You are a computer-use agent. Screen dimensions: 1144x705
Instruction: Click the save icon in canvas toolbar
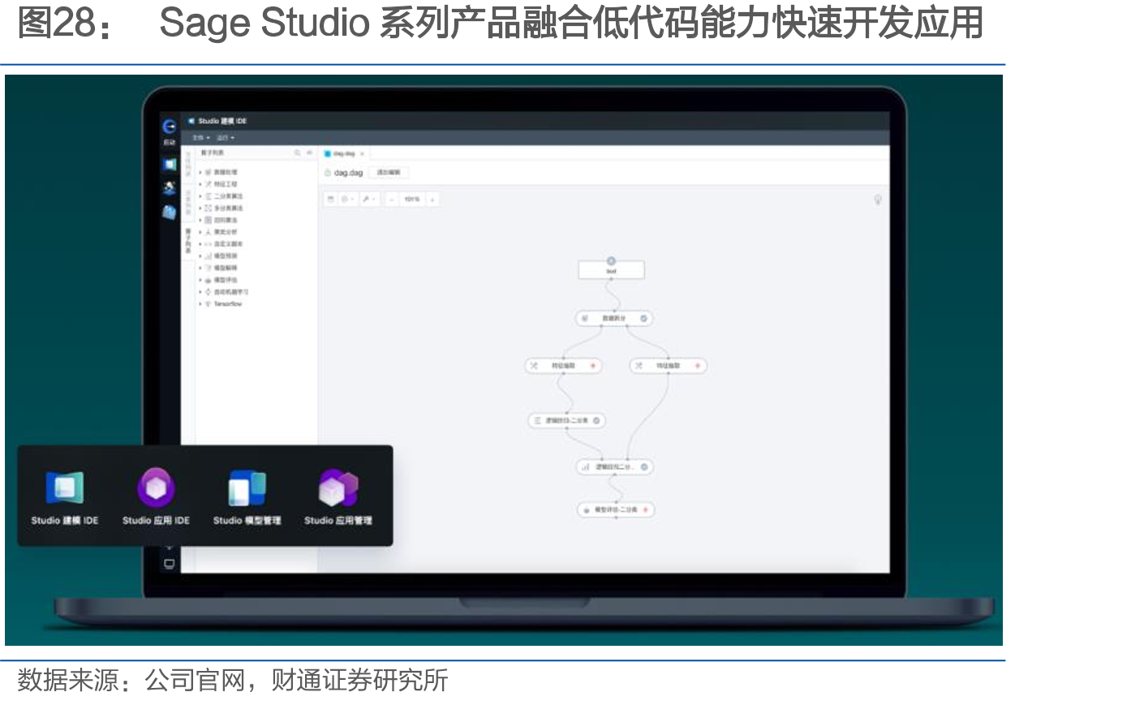tap(330, 199)
